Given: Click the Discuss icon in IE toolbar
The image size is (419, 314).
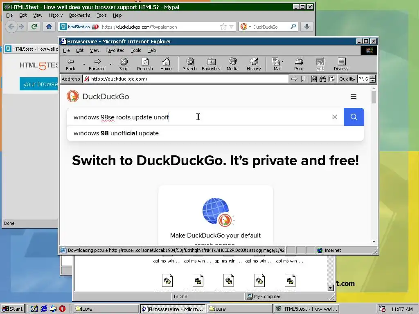Looking at the screenshot, I should click(x=341, y=65).
